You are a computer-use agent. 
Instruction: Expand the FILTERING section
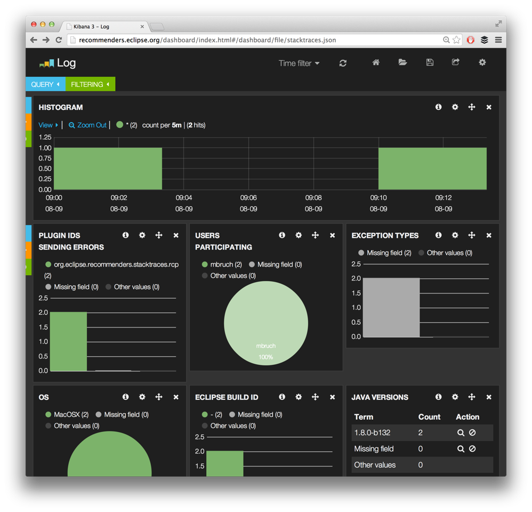pyautogui.click(x=90, y=84)
